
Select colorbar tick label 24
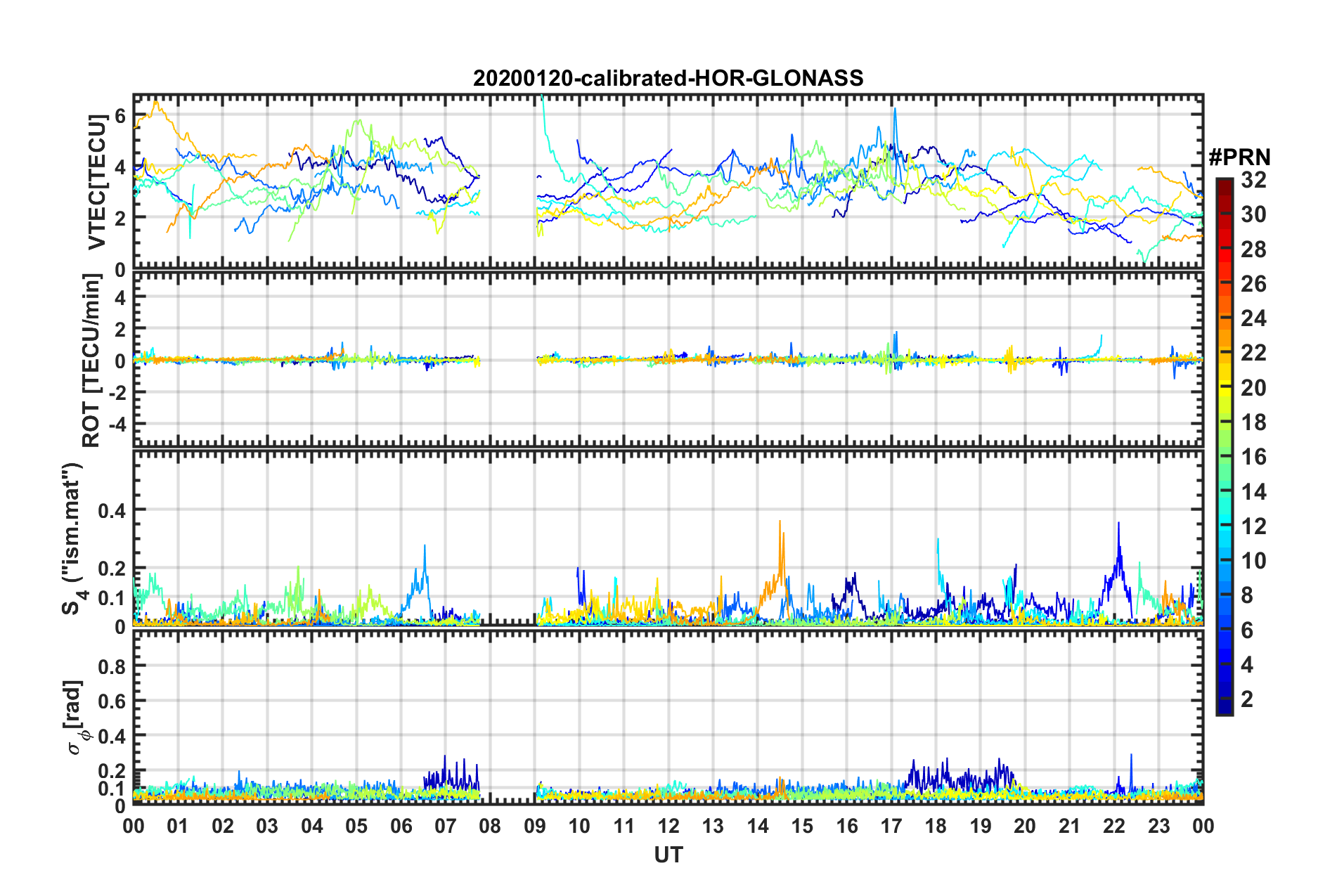point(1253,318)
